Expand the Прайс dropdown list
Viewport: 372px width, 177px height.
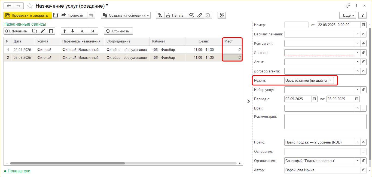click(358, 142)
